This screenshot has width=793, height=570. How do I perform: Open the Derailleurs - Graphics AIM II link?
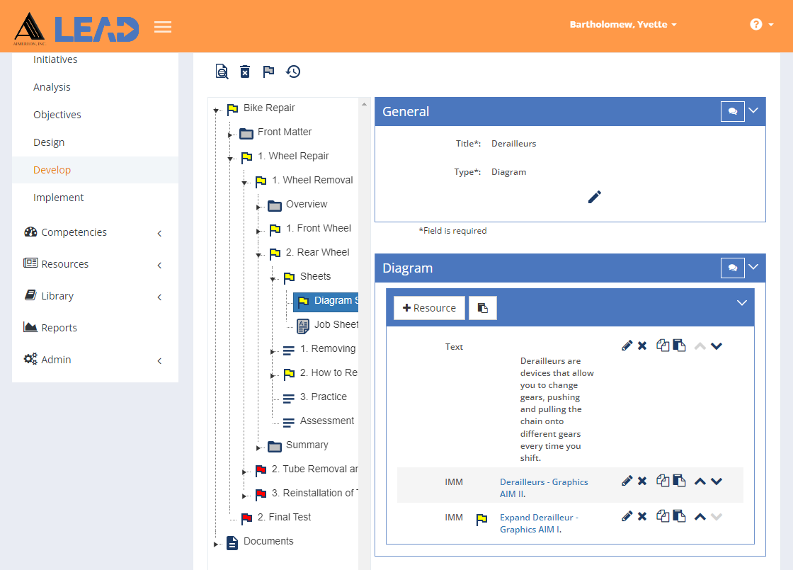click(544, 488)
